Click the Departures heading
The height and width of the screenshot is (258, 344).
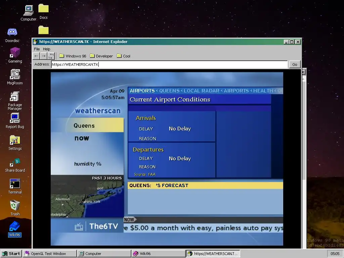tap(148, 149)
